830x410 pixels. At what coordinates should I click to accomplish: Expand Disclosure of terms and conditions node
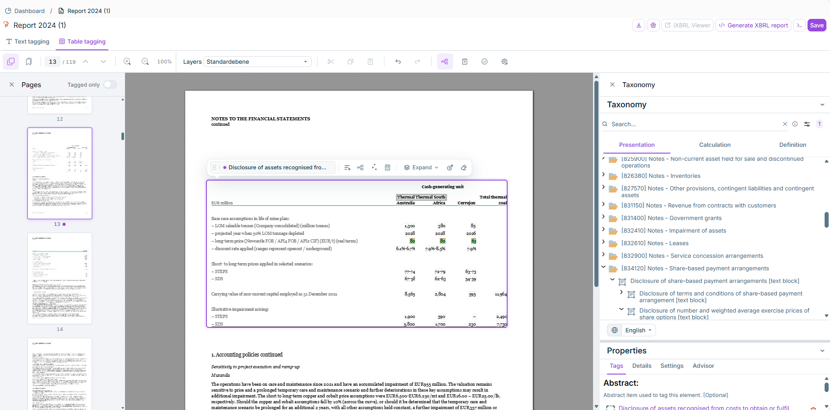[x=621, y=292]
